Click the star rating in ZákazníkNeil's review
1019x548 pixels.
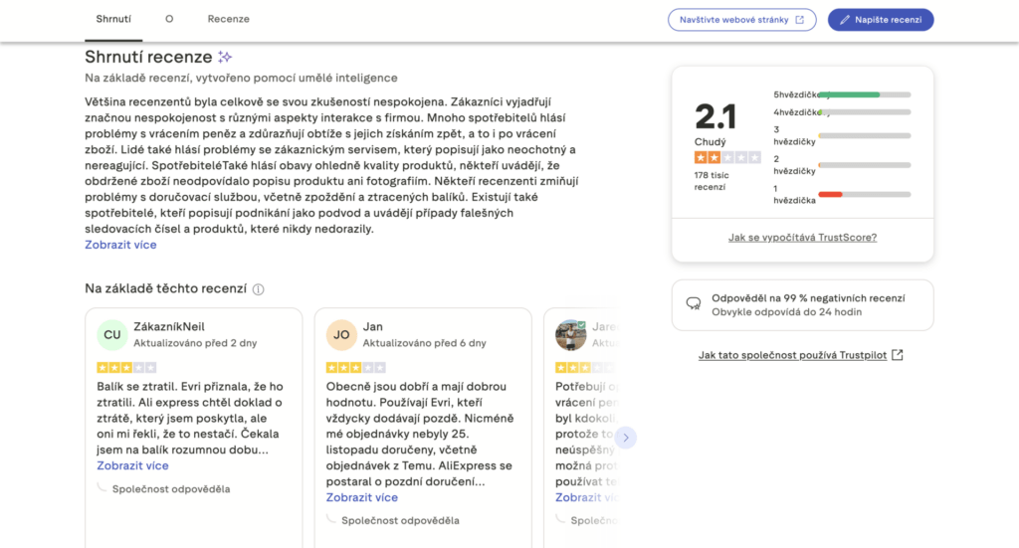click(x=126, y=367)
